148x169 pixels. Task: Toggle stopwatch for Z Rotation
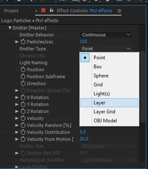coord(23,111)
